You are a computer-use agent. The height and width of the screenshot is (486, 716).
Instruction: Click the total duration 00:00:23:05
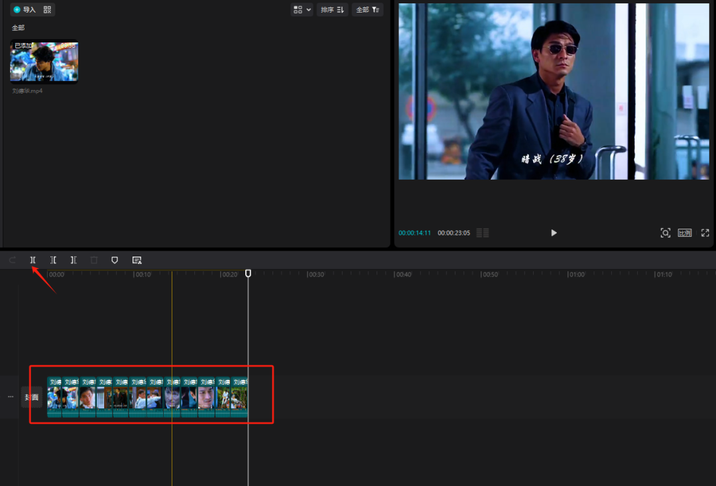(453, 233)
